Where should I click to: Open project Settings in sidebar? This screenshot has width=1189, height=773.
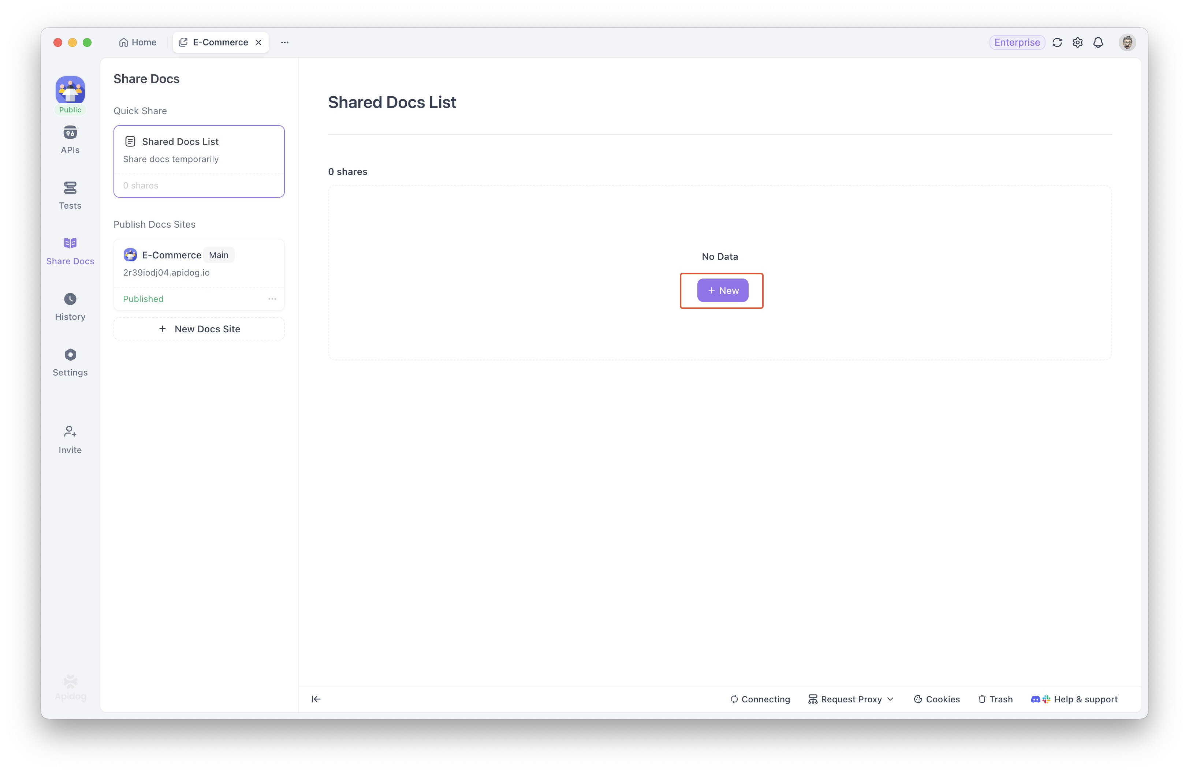(70, 363)
